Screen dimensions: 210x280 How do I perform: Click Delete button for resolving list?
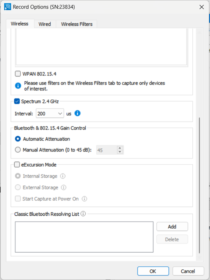pos(172,239)
